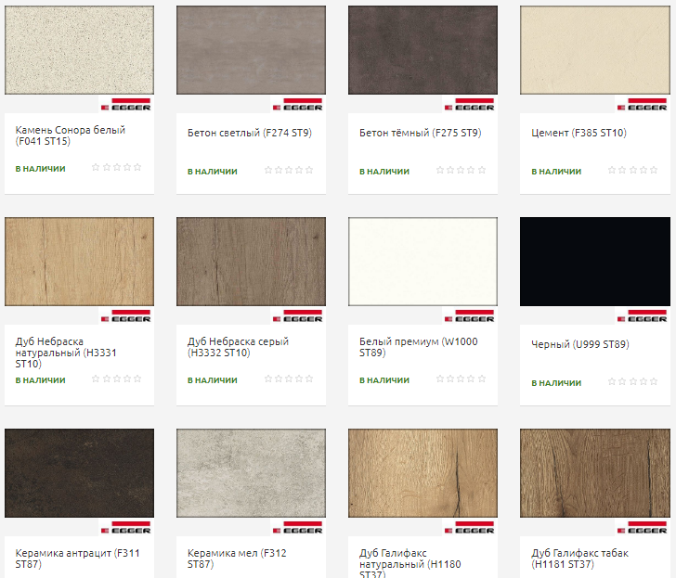The image size is (676, 578).
Task: Click EGGER brand badge on Черный product
Action: point(643,316)
